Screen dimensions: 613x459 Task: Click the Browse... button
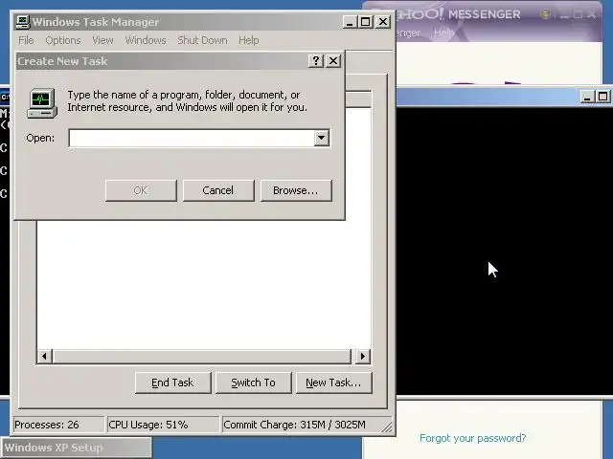pos(296,190)
